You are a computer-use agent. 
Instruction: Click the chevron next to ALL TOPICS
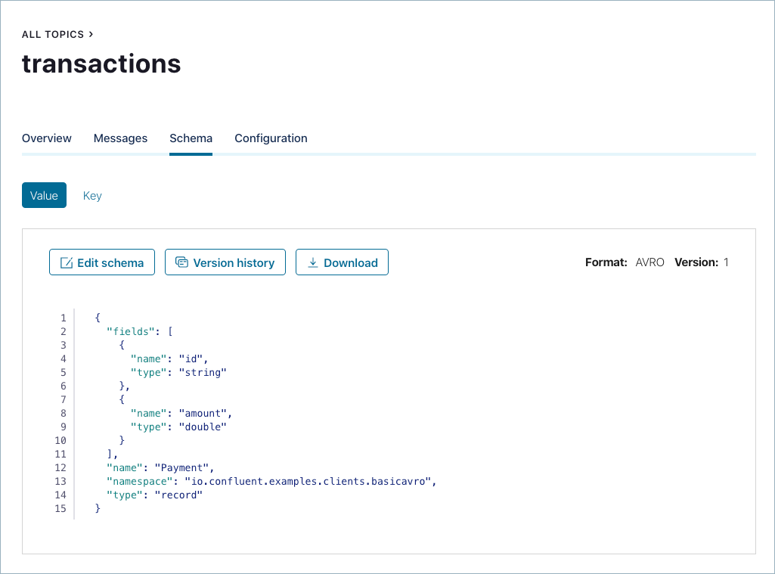[x=91, y=34]
